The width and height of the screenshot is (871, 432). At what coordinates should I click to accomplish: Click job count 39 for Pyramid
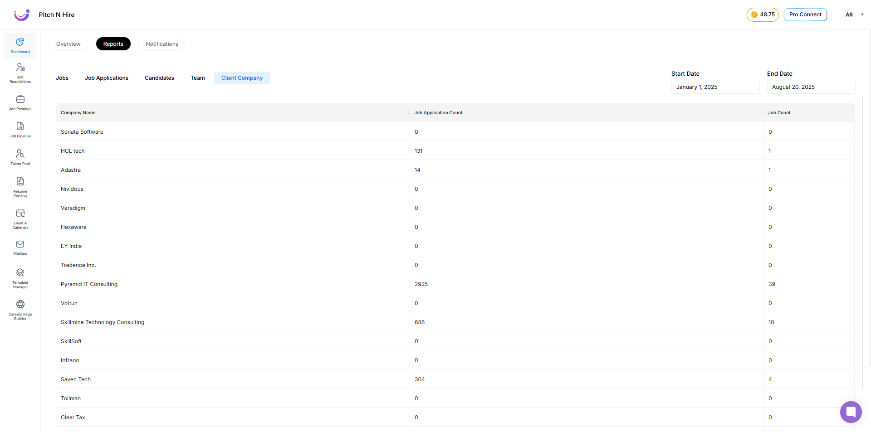tap(772, 284)
